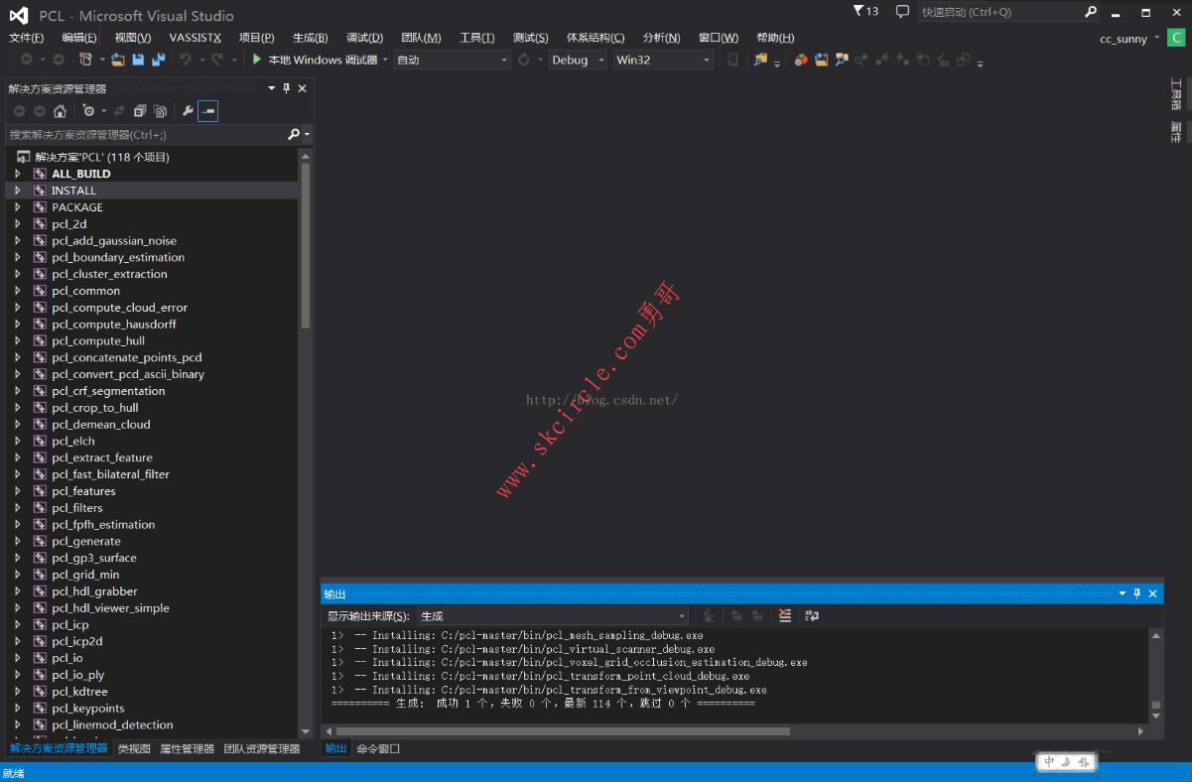
Task: Click the Show All Files icon
Action: [160, 111]
